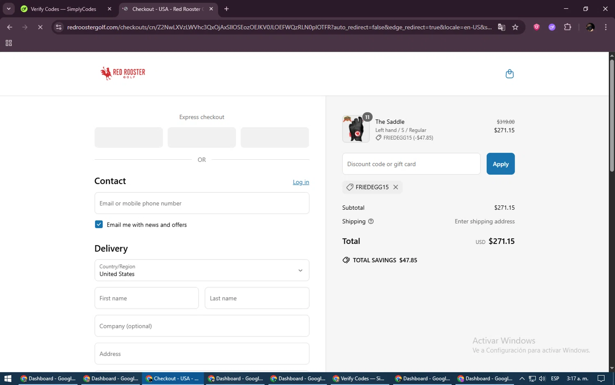Open the volume control in system tray
The image size is (615, 385).
tap(542, 378)
